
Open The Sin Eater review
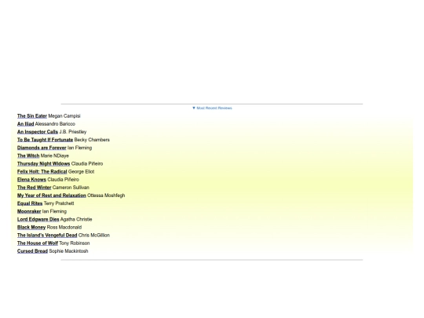[x=32, y=116]
